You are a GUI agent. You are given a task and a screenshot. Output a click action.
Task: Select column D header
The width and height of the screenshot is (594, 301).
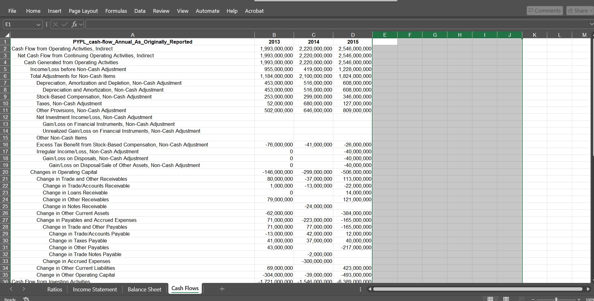click(353, 35)
